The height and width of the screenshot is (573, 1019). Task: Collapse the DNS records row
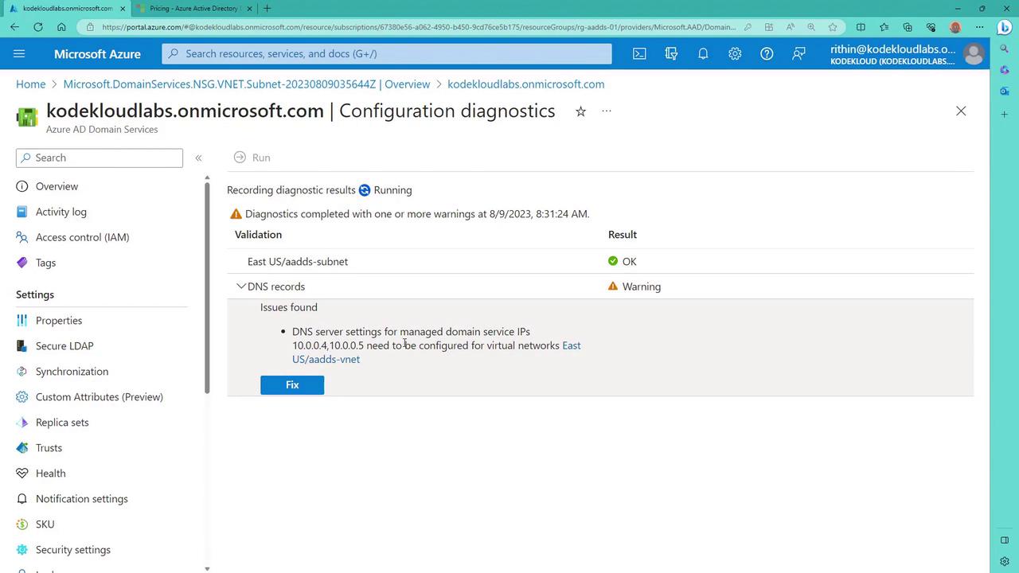click(x=241, y=286)
